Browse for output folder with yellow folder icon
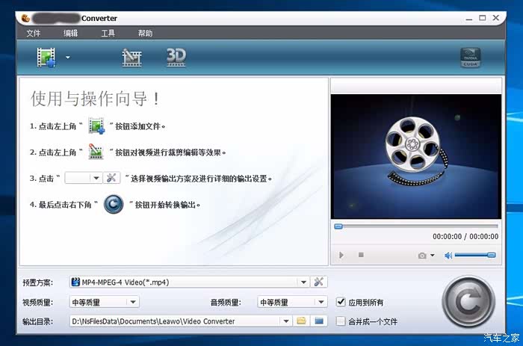Image resolution: width=523 pixels, height=346 pixels. coord(301,321)
